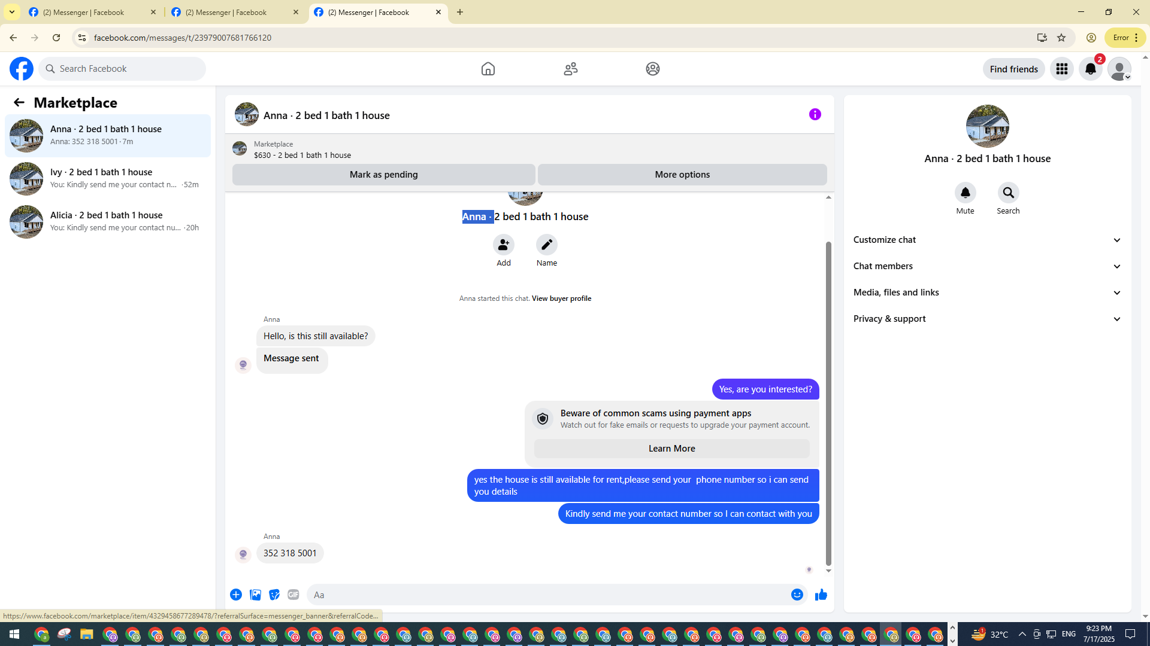Open the Windows Start menu
The image size is (1150, 646).
(x=14, y=634)
